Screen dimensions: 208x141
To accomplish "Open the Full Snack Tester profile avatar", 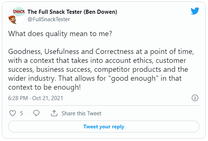I will pos(17,16).
